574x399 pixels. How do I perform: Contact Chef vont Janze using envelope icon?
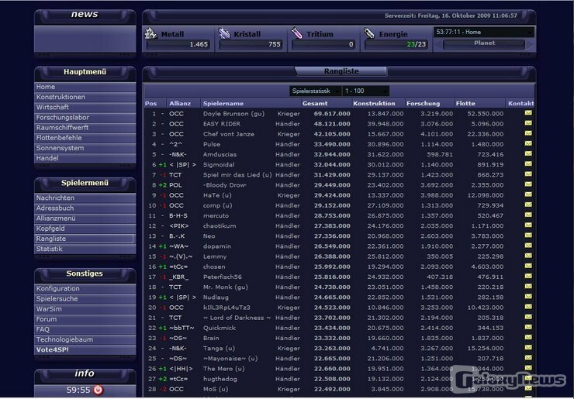(528, 133)
